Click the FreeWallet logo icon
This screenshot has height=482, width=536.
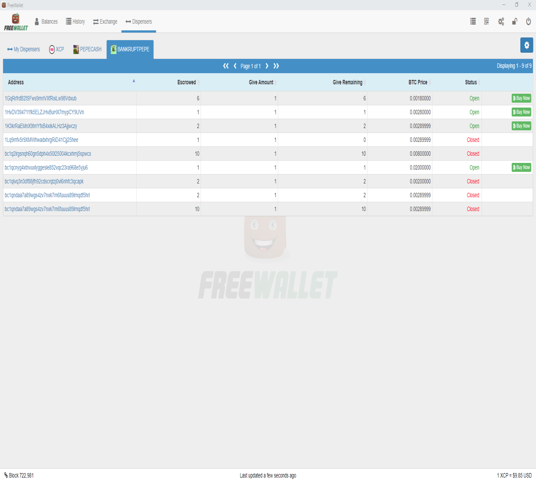click(16, 21)
